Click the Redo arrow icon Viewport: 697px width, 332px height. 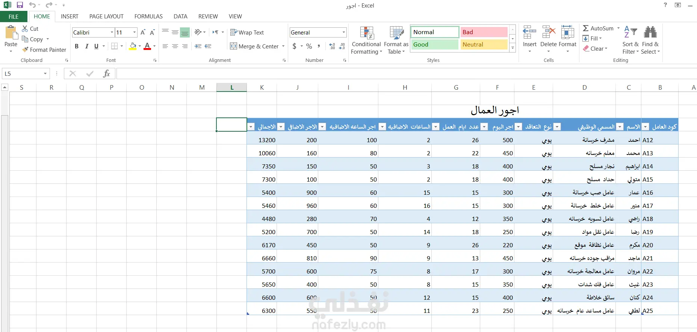[49, 5]
